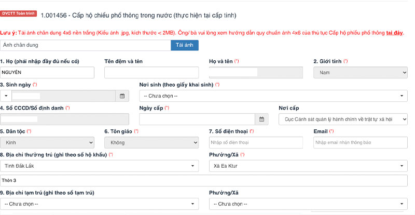Open the 'tại đây' photo guideline link
Screen dimensions: 415x215
click(x=395, y=33)
